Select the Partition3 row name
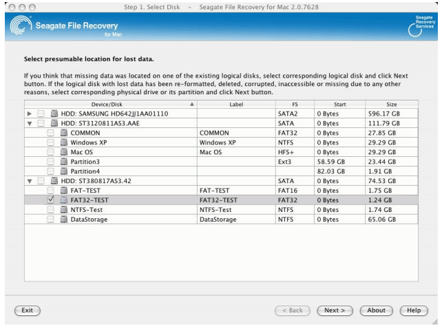The height and width of the screenshot is (329, 442). (x=85, y=162)
